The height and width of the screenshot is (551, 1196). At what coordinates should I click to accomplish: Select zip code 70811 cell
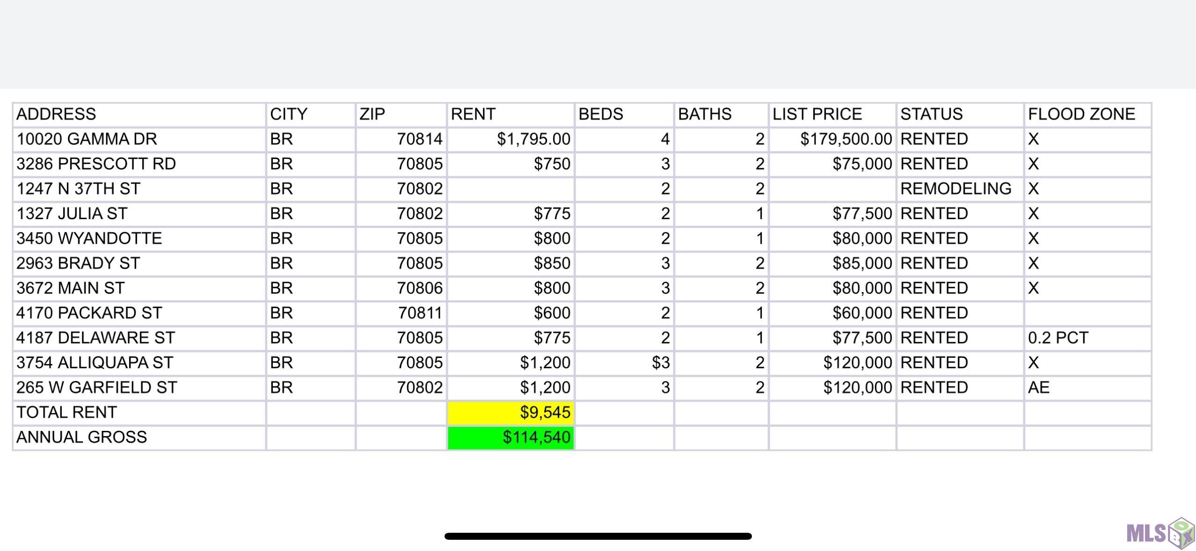click(x=401, y=313)
